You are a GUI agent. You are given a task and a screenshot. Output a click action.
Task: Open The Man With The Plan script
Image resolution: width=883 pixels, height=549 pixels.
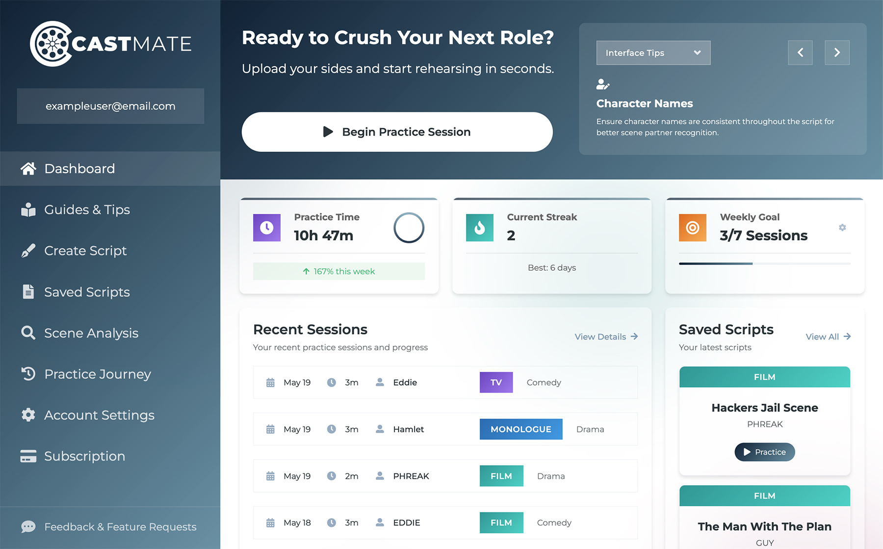coord(764,526)
